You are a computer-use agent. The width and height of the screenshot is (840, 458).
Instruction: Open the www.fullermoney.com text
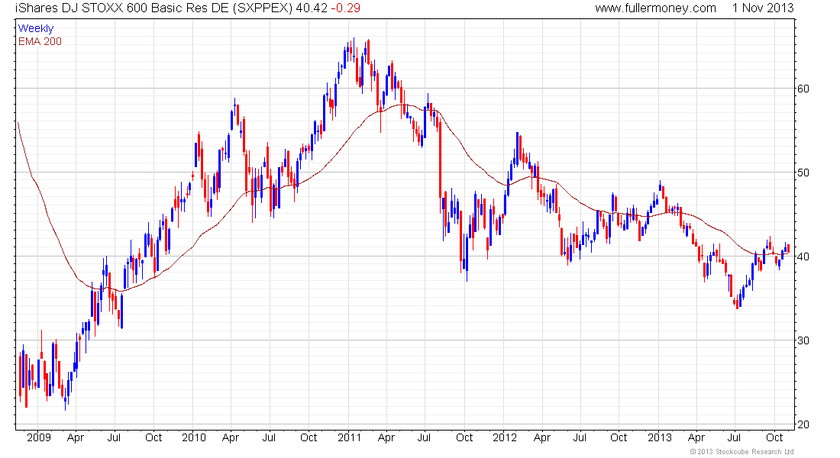pos(656,8)
